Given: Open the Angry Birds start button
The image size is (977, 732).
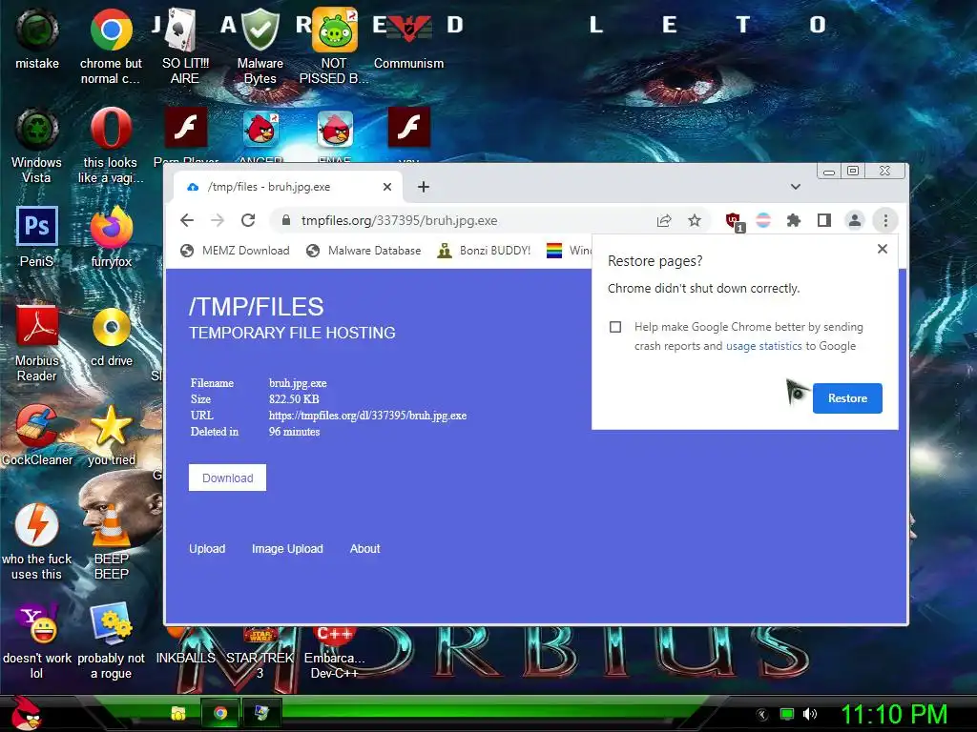Looking at the screenshot, I should pos(26,713).
